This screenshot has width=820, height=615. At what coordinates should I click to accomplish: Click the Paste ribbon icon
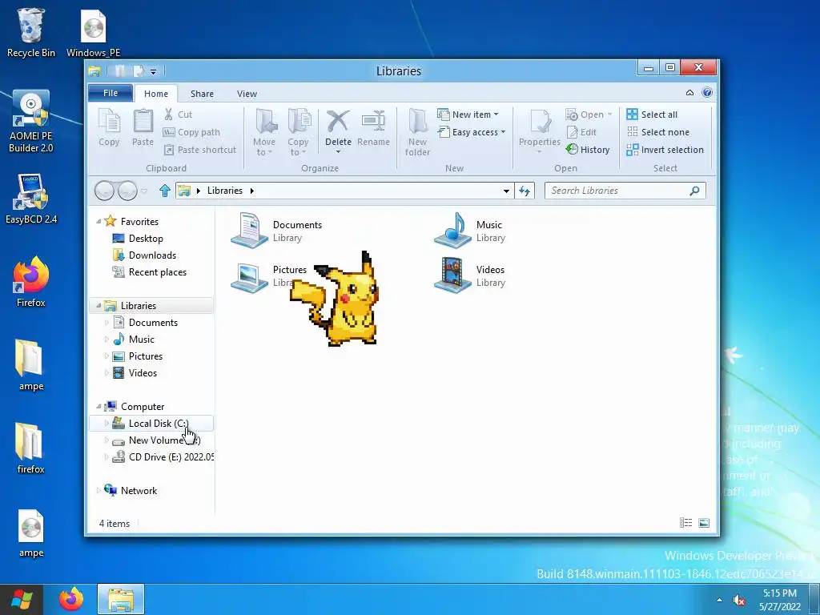coord(143,127)
